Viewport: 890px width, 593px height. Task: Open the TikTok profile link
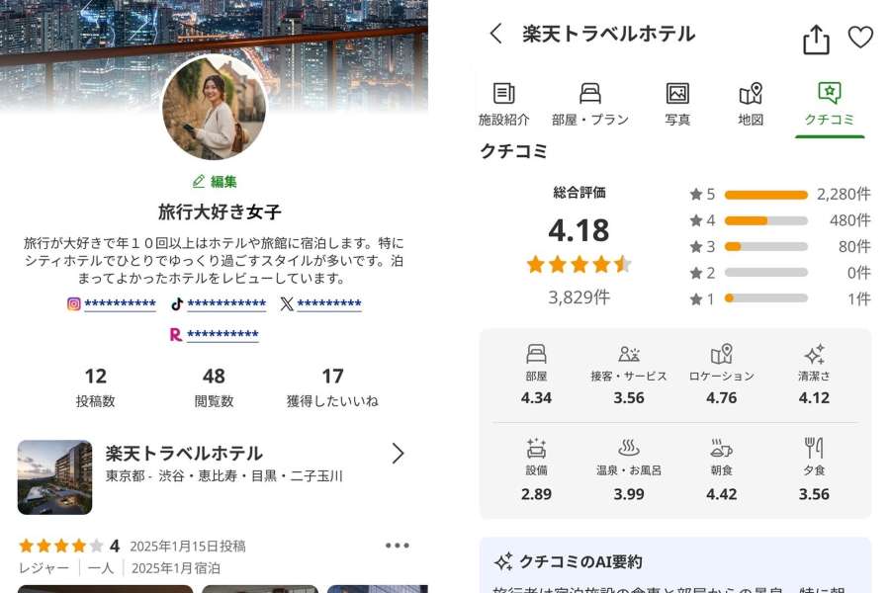pyautogui.click(x=219, y=303)
